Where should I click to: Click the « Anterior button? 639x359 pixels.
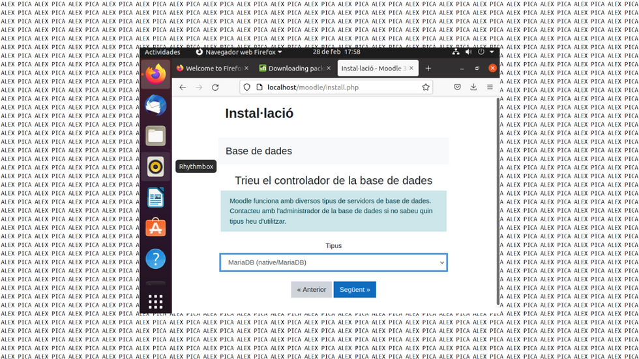pyautogui.click(x=312, y=290)
